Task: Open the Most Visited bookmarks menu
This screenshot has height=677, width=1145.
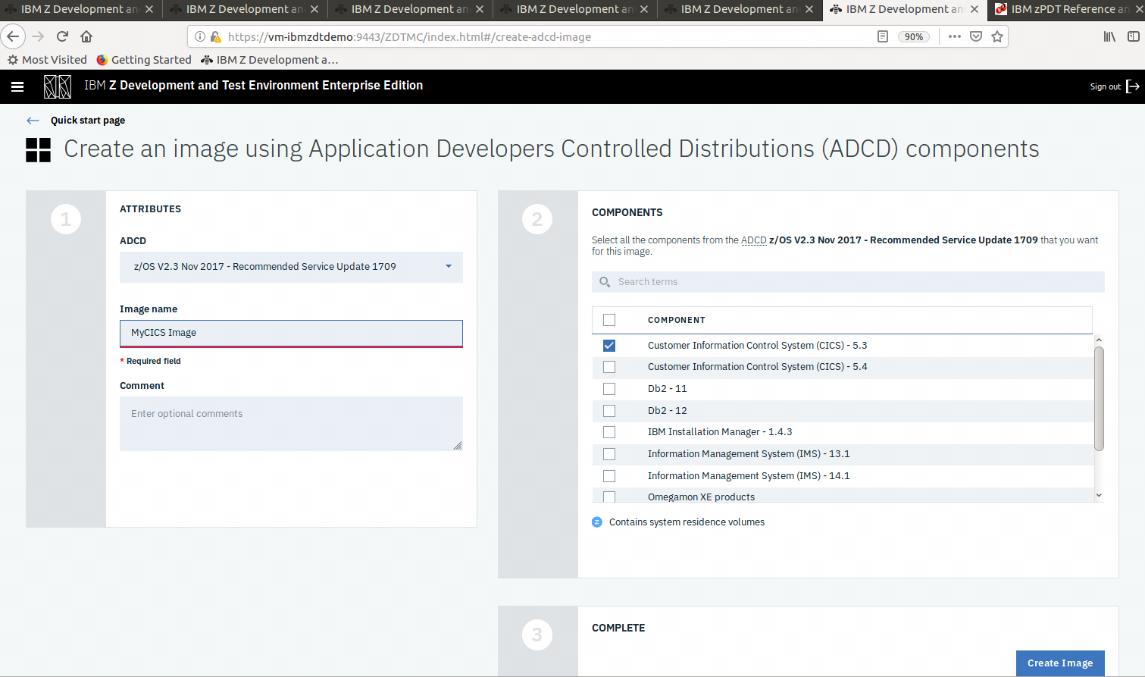Action: pos(48,59)
